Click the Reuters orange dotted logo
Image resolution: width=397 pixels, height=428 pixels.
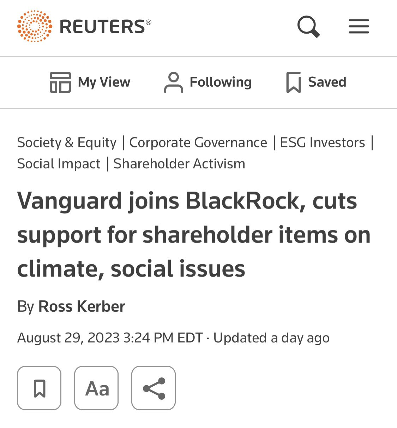[35, 27]
